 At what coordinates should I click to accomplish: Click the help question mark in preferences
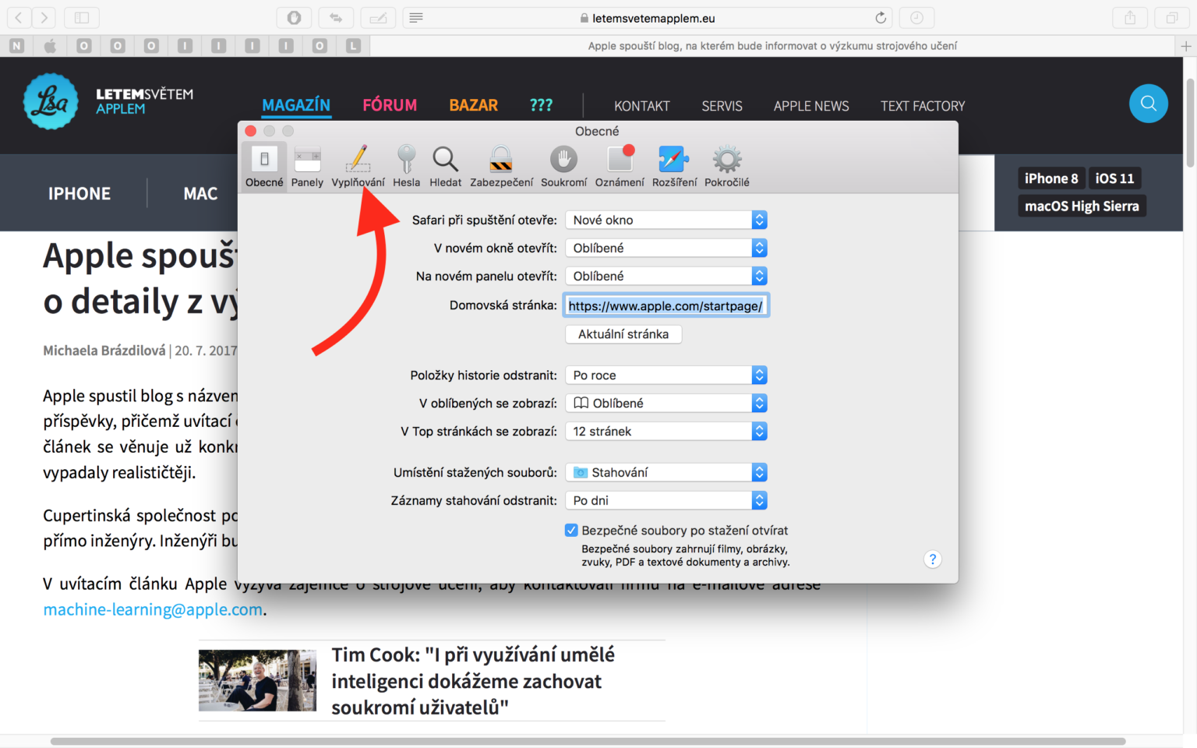tap(932, 559)
